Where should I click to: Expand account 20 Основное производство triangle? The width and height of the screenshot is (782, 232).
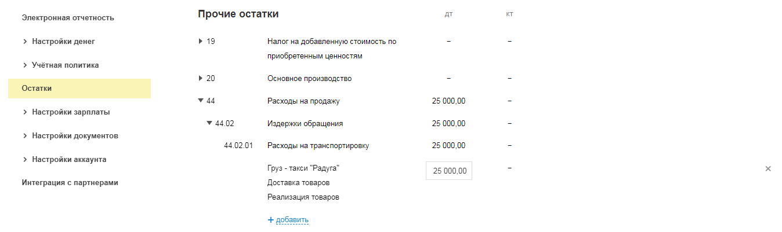point(201,78)
